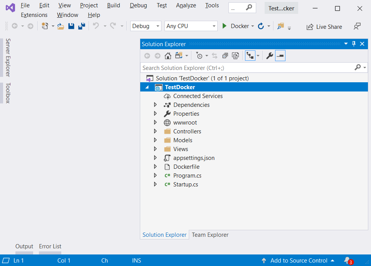Toggle the Show All Files icon
Image resolution: width=371 pixels, height=266 pixels.
(235, 55)
